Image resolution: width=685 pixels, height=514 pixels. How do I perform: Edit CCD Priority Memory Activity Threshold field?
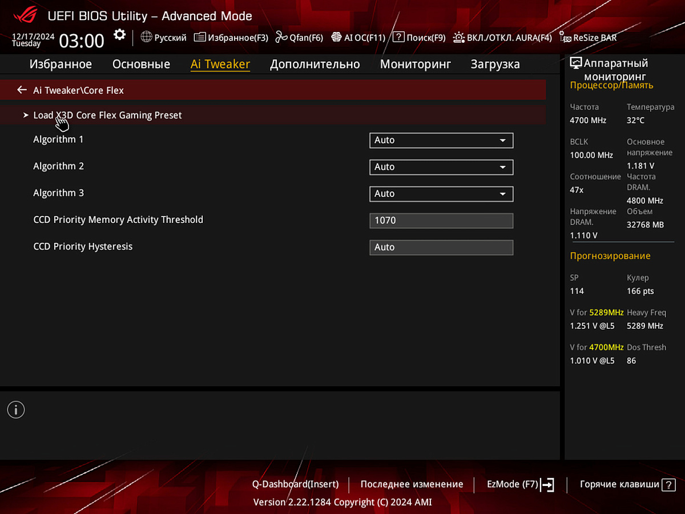(x=441, y=220)
